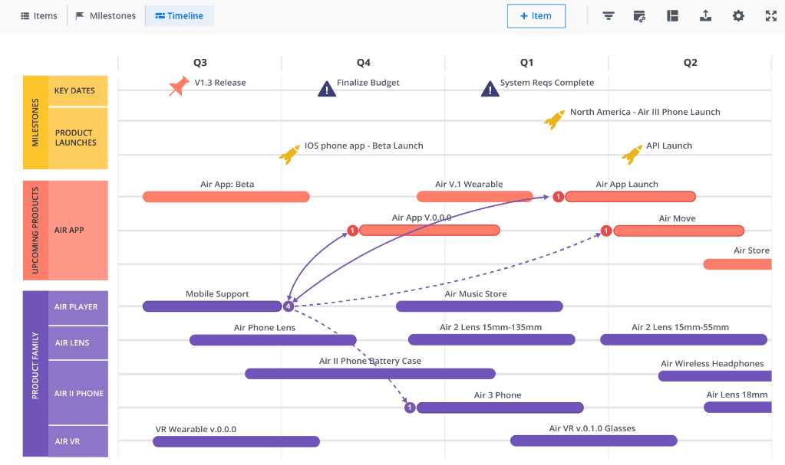The height and width of the screenshot is (465, 785).
Task: Click the linked date range icon
Action: click(640, 16)
